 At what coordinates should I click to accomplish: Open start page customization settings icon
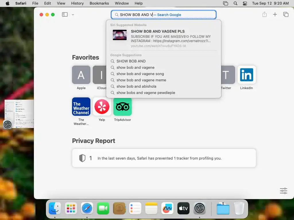(283, 191)
